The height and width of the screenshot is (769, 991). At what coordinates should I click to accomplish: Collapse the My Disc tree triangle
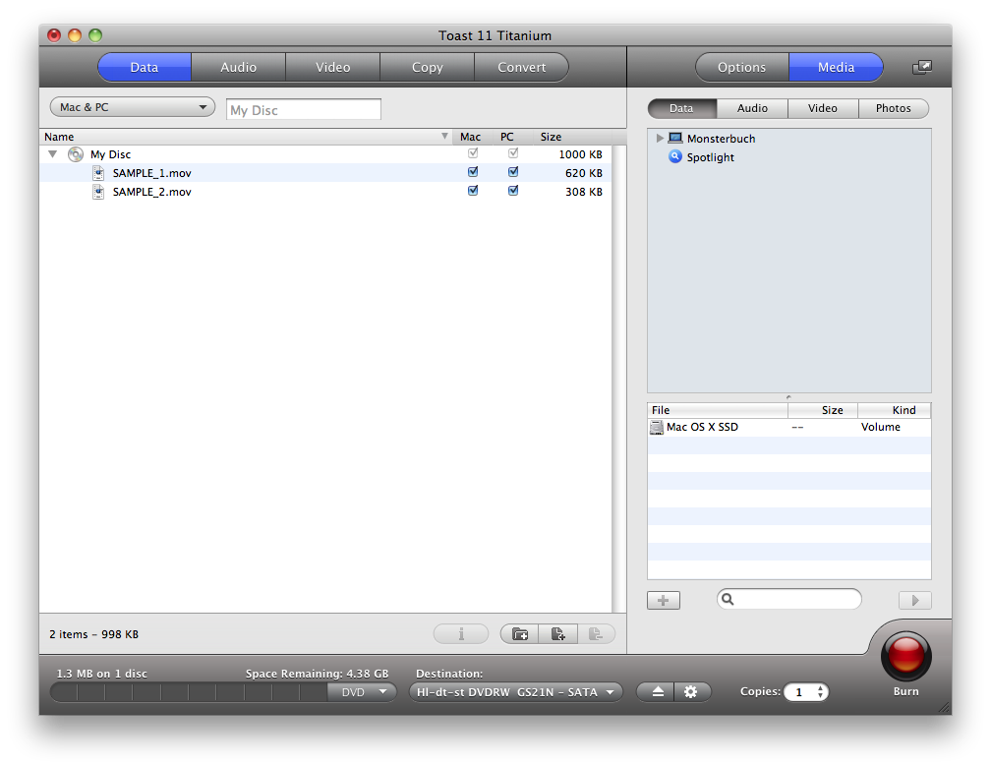(53, 154)
